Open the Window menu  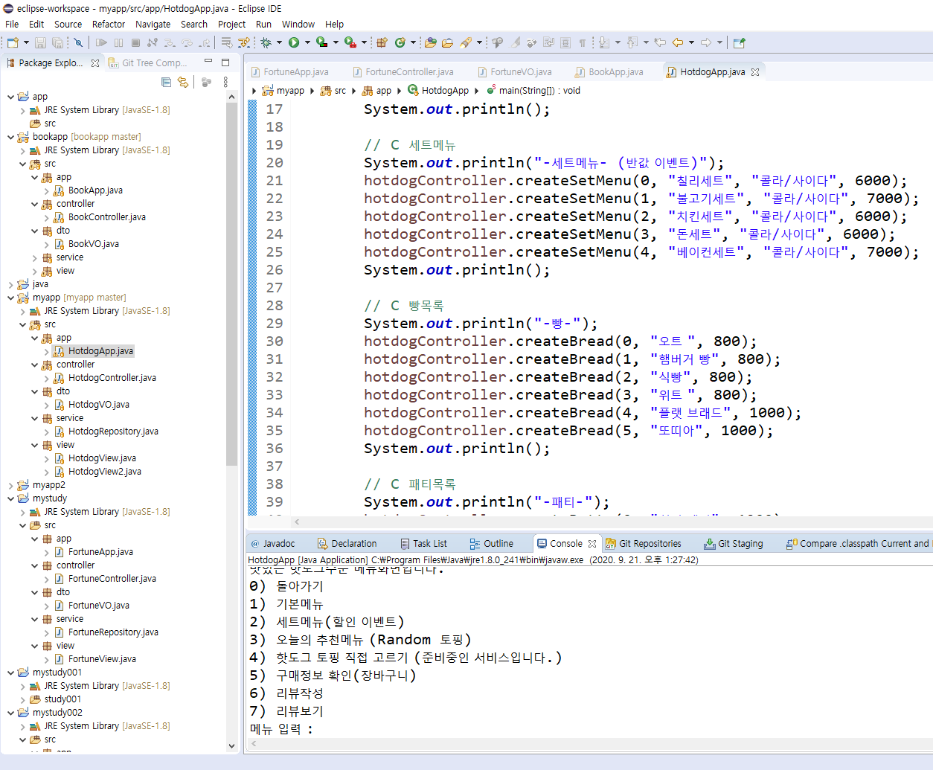[x=298, y=24]
